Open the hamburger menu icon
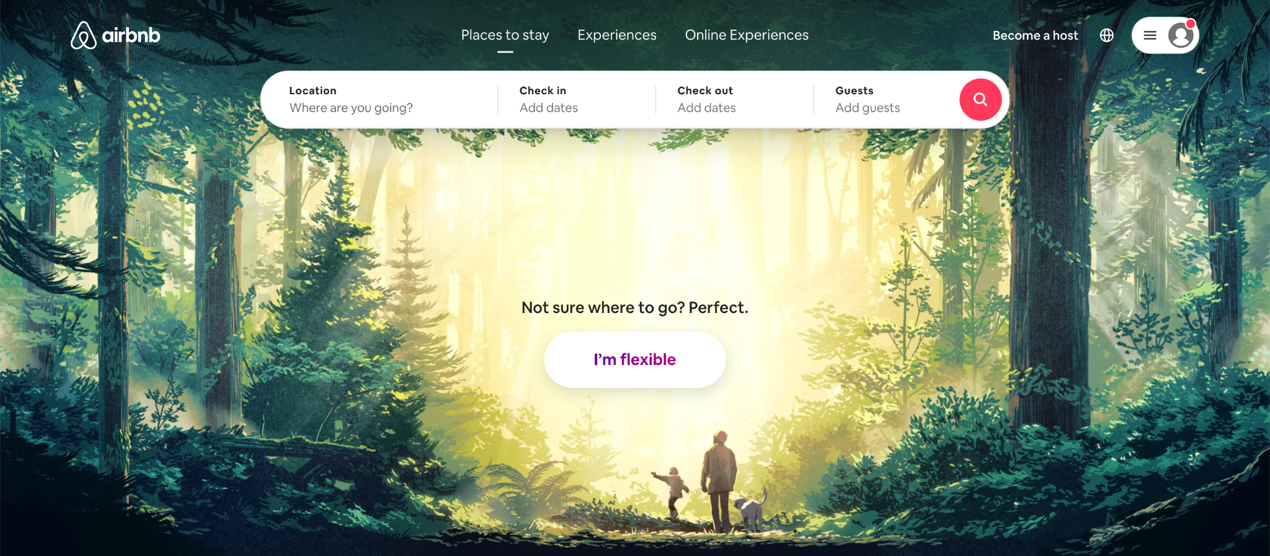The image size is (1270, 556). click(x=1150, y=35)
